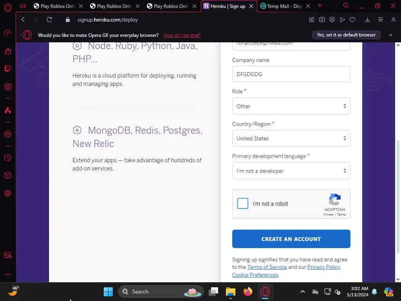Open the GX Cleaner icon in sidebar
This screenshot has width=401, height=301.
pyautogui.click(x=8, y=51)
